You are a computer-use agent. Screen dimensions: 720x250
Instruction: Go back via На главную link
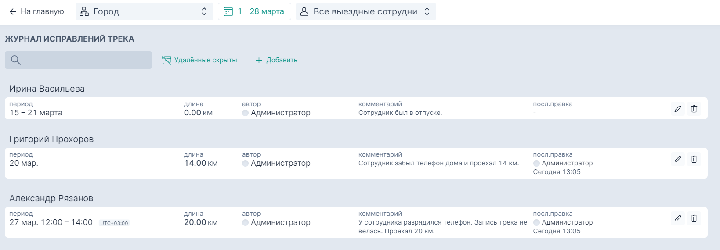(x=36, y=11)
